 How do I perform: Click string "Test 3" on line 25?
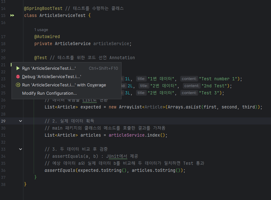[x=209, y=93]
